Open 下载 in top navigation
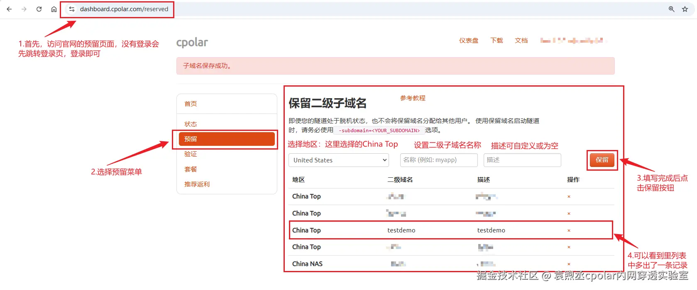 click(496, 41)
